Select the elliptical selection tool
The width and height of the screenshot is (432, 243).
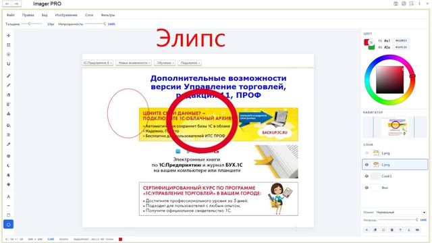[9, 54]
